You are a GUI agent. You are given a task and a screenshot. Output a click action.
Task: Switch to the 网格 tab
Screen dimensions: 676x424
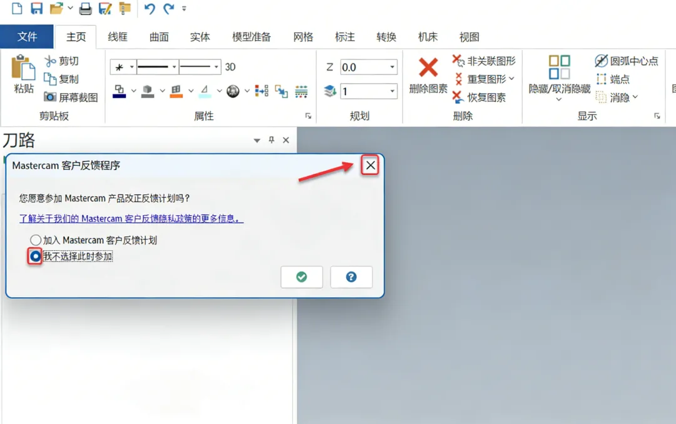coord(303,37)
